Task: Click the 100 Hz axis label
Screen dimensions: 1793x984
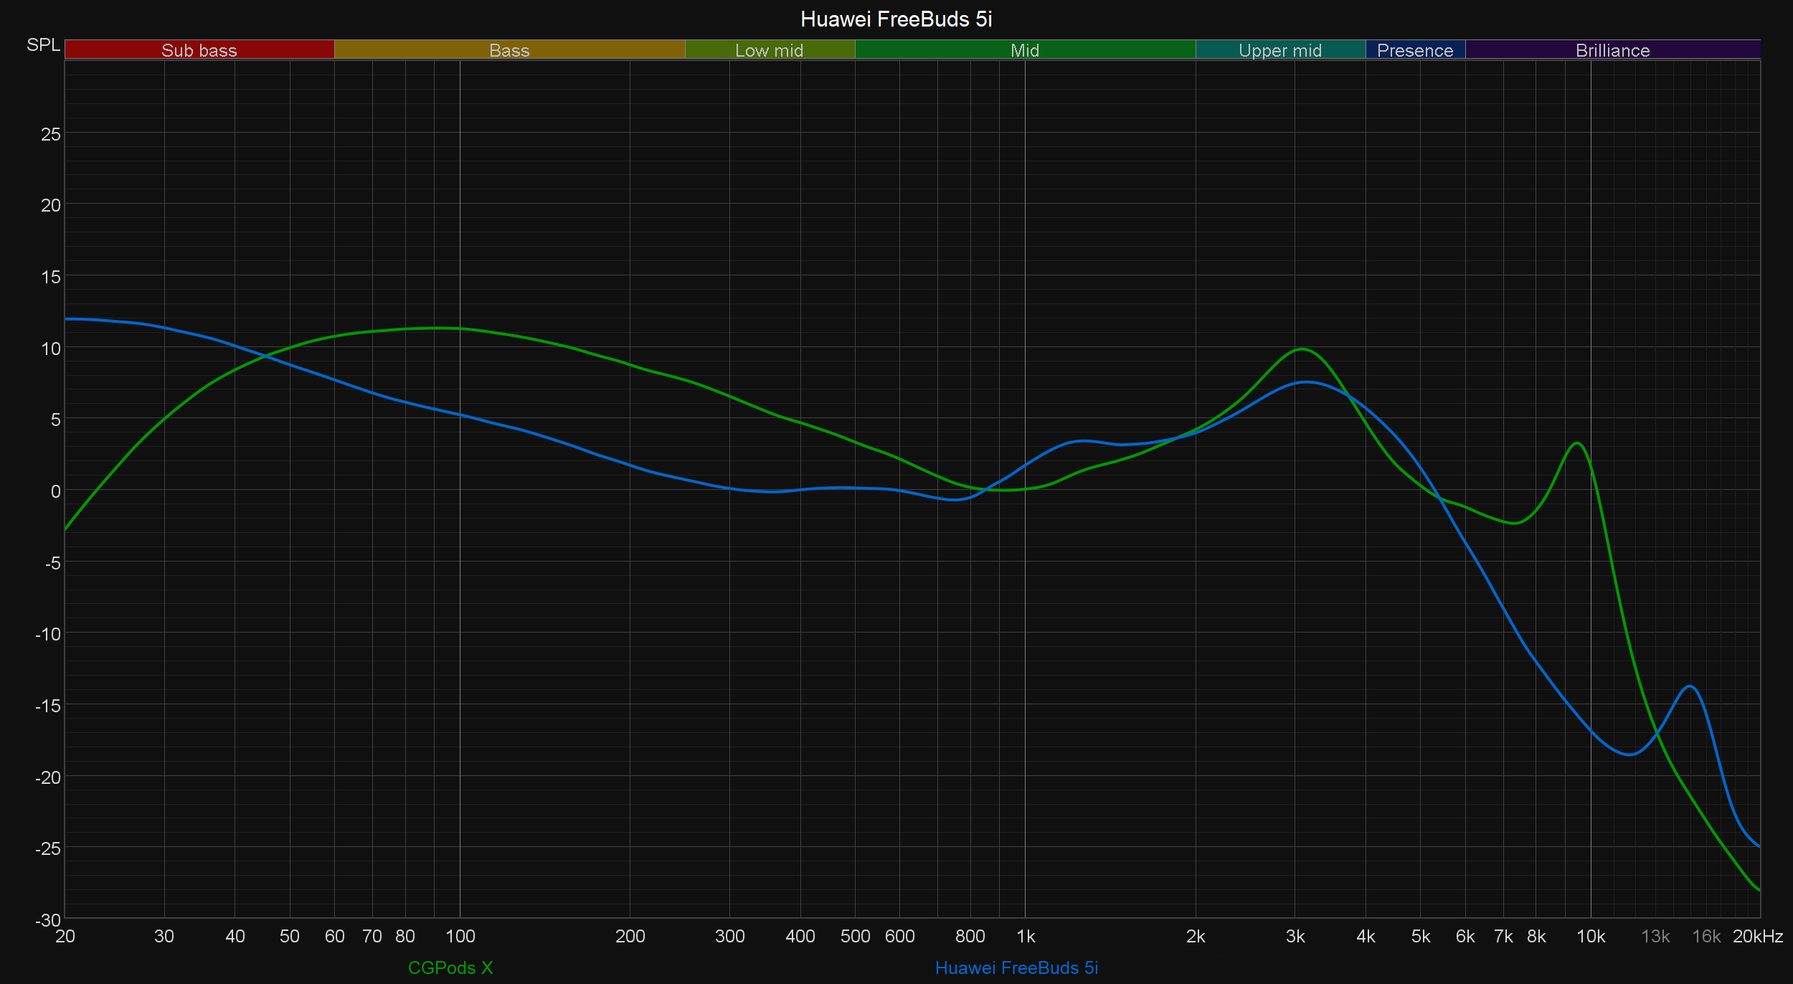Action: (x=460, y=936)
